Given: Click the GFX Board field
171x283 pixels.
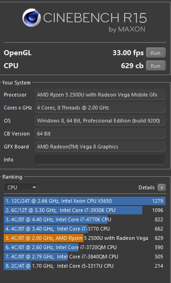Looking at the screenshot, I should pyautogui.click(x=100, y=147).
